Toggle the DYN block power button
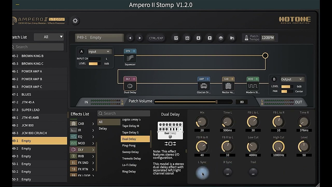 pyautogui.click(x=134, y=51)
